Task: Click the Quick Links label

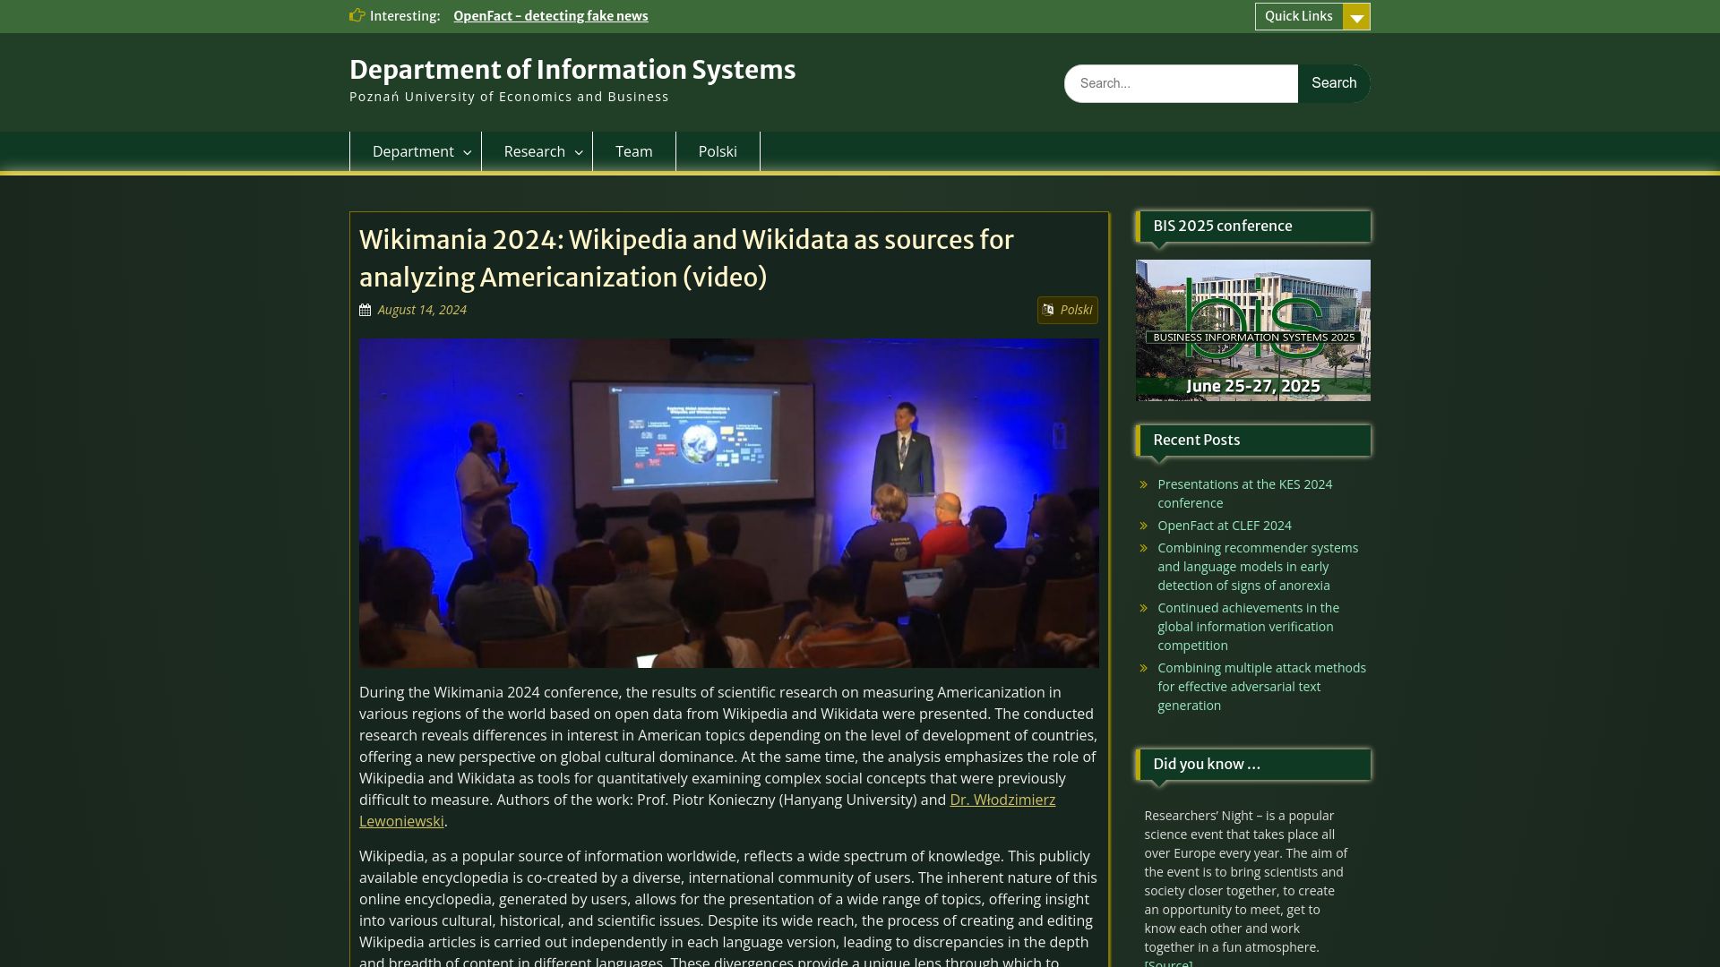Action: [1298, 16]
